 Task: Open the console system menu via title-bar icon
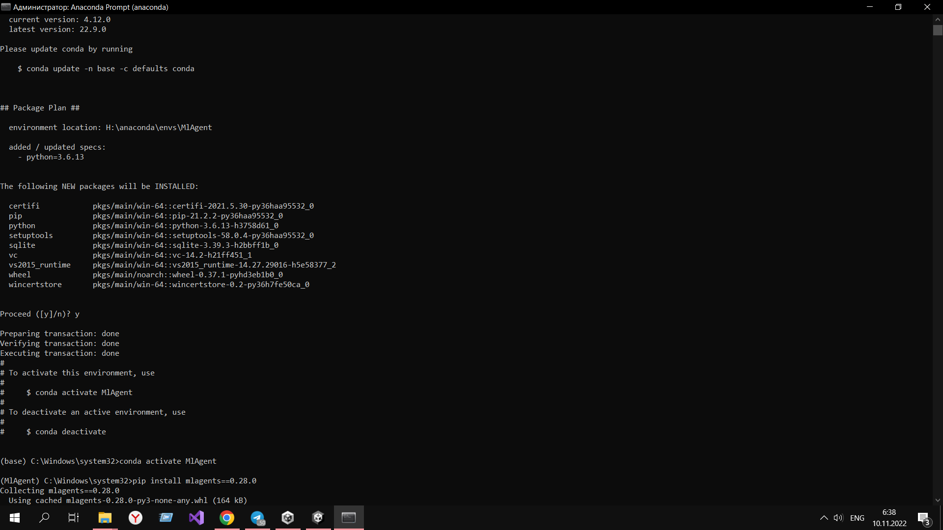point(6,7)
